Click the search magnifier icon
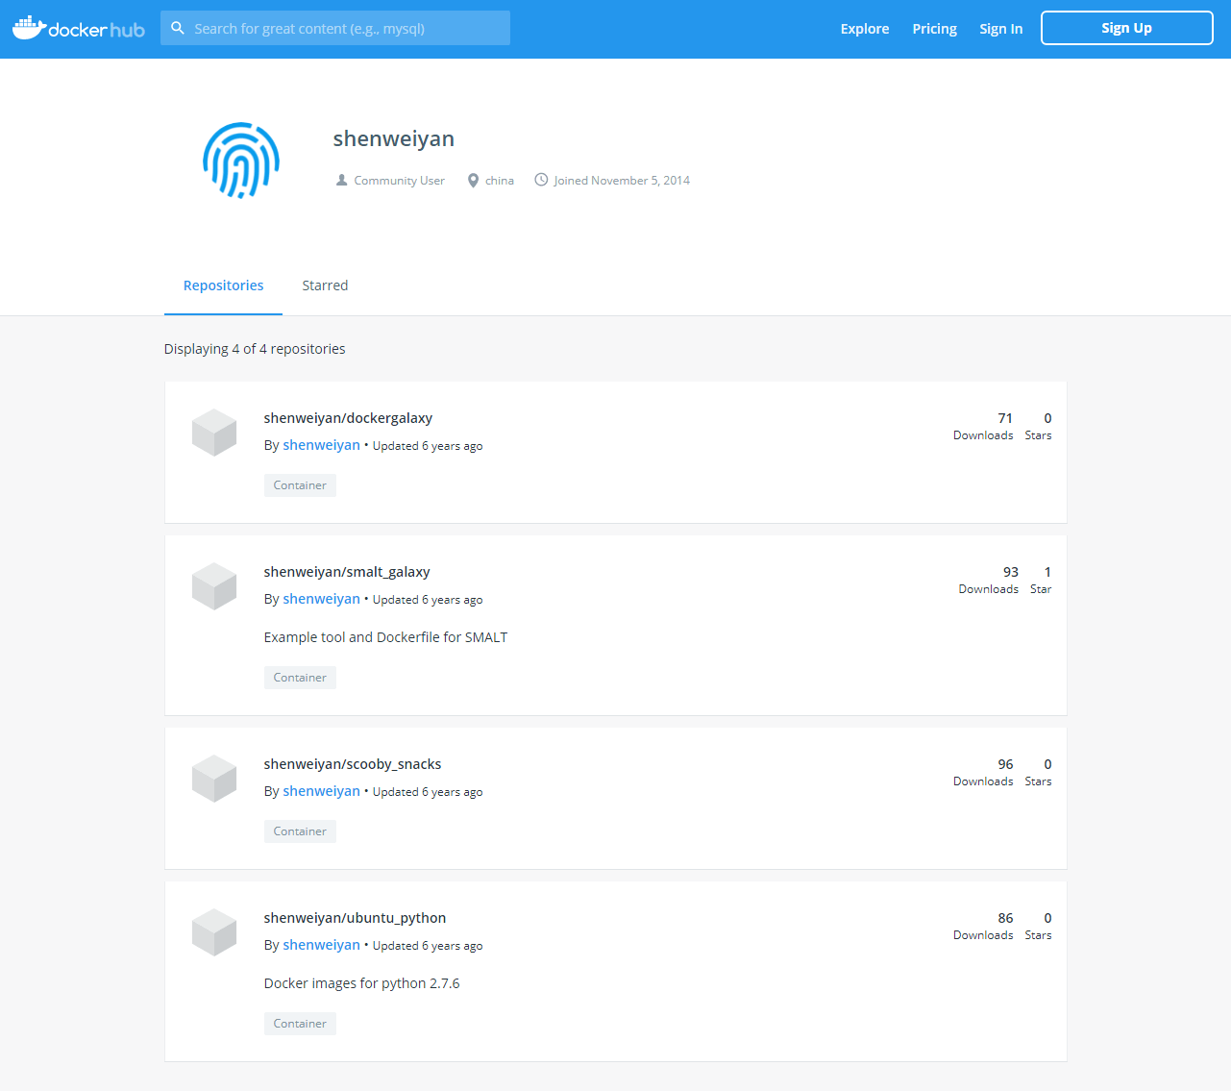Screen dimensions: 1231x1091 [178, 28]
